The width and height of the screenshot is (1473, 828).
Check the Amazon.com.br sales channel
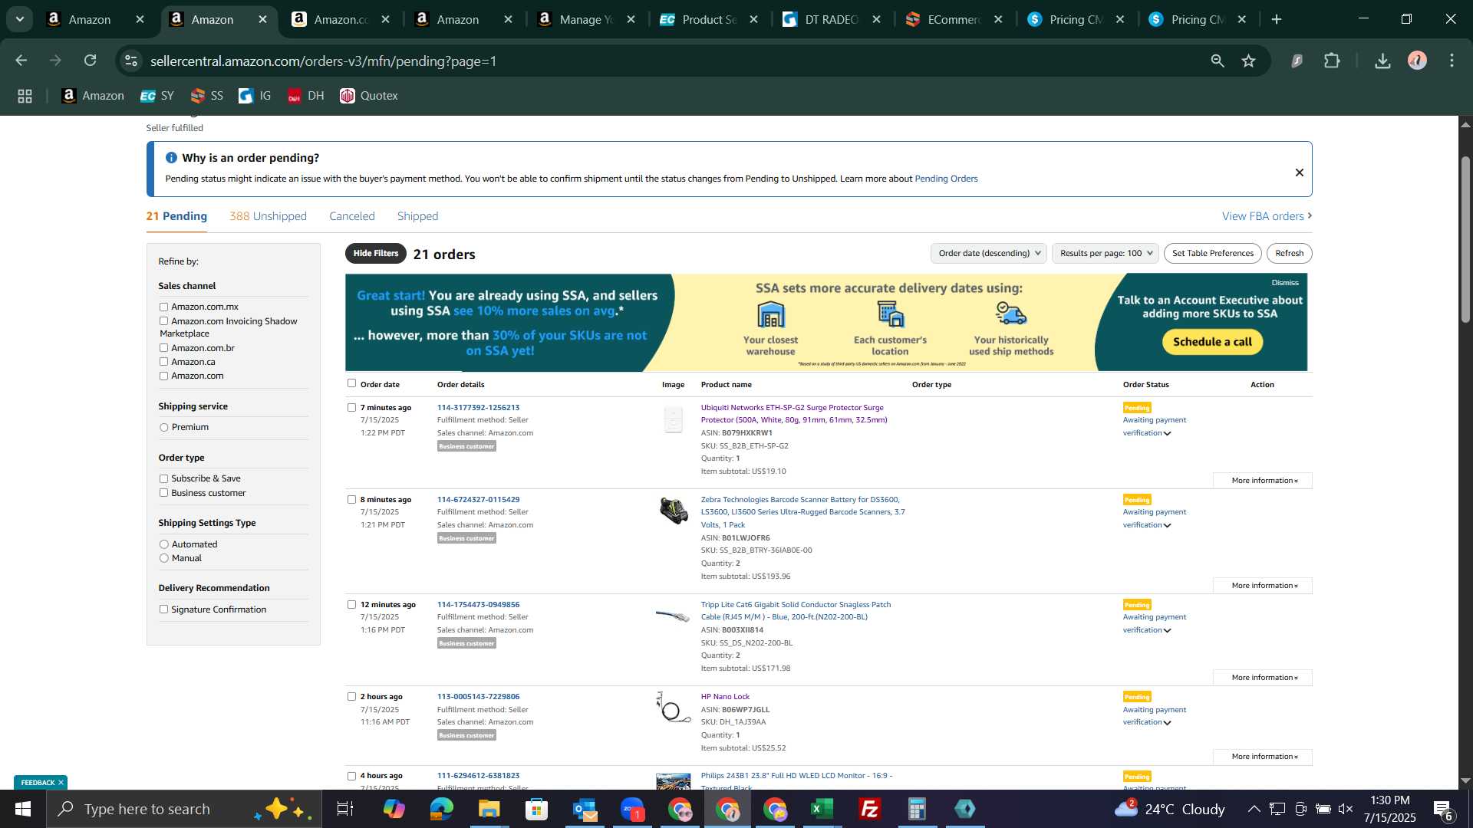tap(163, 348)
